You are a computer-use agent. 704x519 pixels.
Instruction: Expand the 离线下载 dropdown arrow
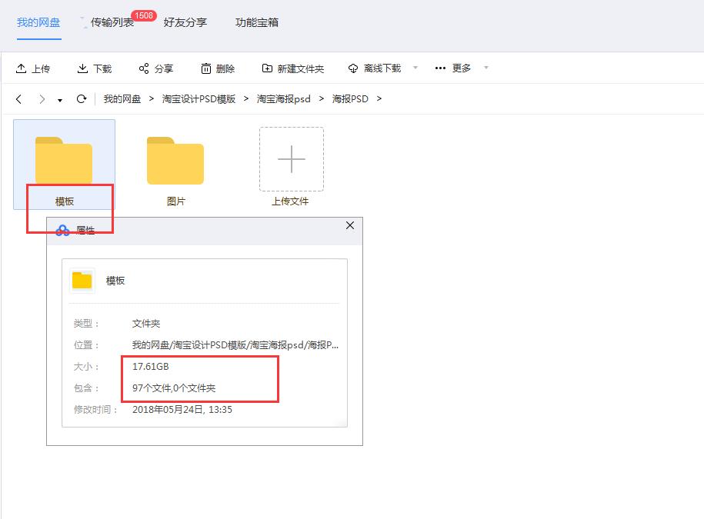415,68
